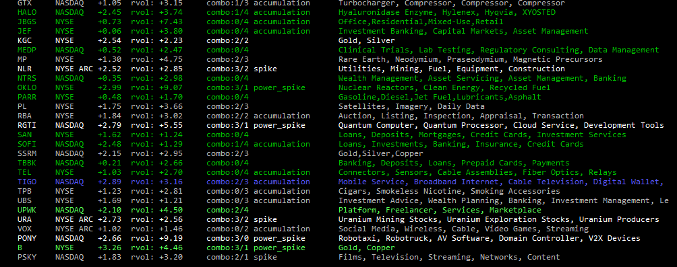
Task: Click HALO's combo:1/4 accumulation text
Action: [x=258, y=13]
